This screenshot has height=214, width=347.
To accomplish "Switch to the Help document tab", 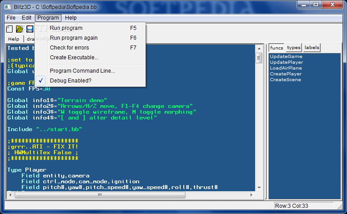I will click(14, 39).
